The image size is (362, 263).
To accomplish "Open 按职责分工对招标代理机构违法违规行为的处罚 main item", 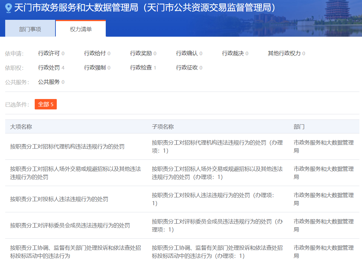I will click(67, 146).
